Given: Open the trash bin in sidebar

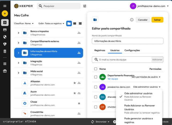Looking at the screenshot, I should pyautogui.click(x=5, y=51).
